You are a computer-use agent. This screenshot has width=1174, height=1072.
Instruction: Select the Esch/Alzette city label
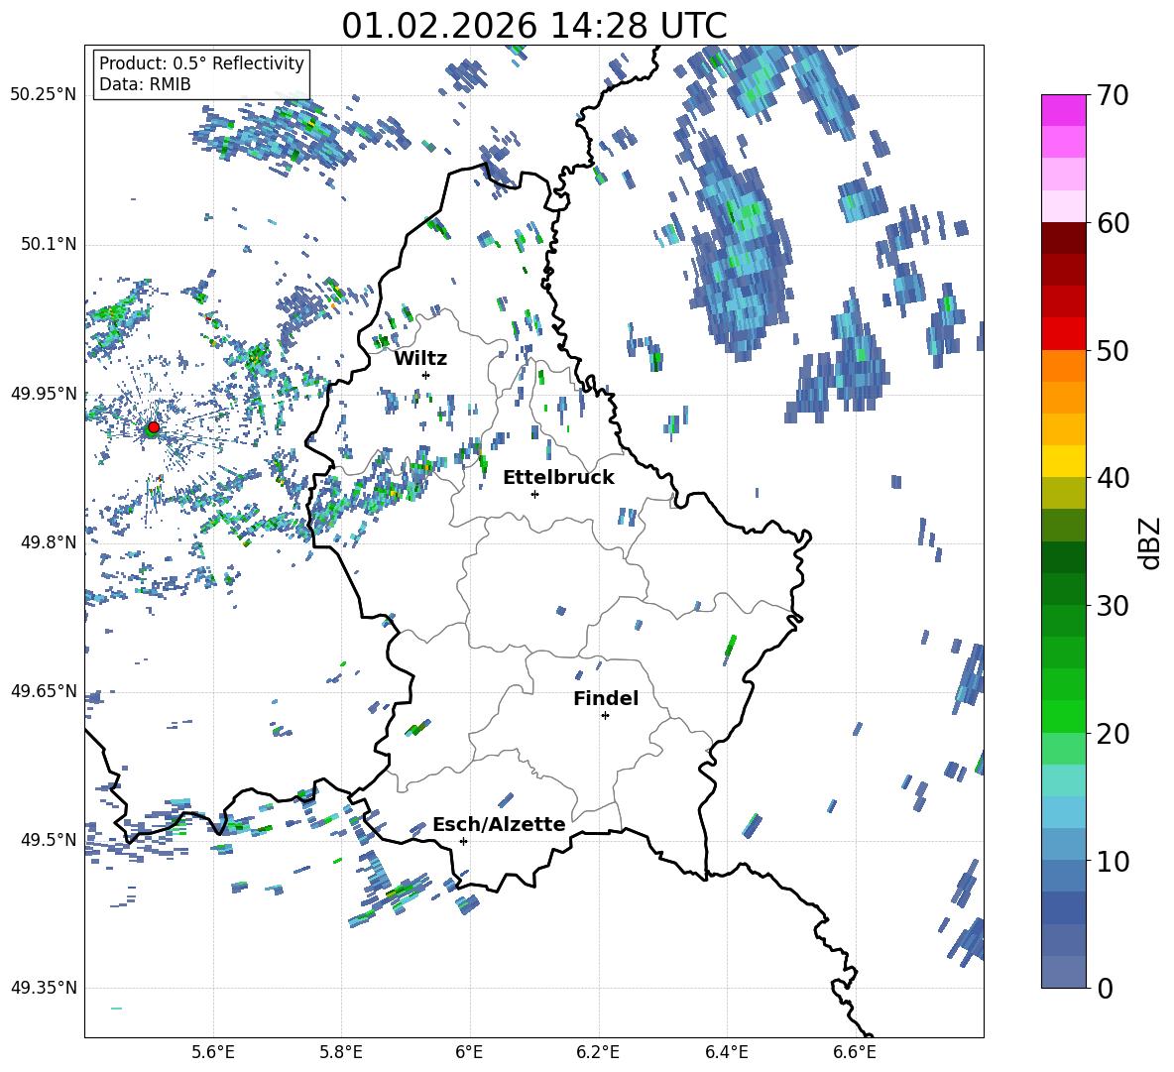[499, 824]
